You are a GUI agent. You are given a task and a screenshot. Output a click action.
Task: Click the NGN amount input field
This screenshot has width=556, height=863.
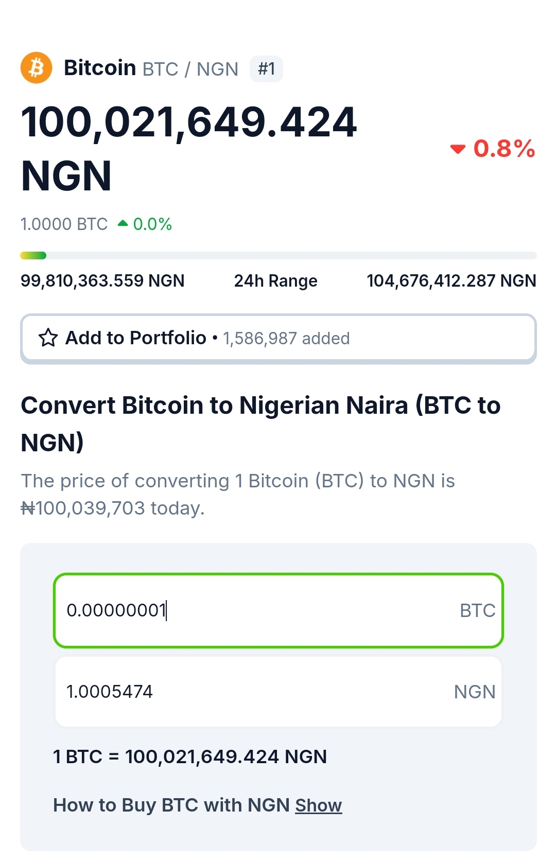(257, 692)
